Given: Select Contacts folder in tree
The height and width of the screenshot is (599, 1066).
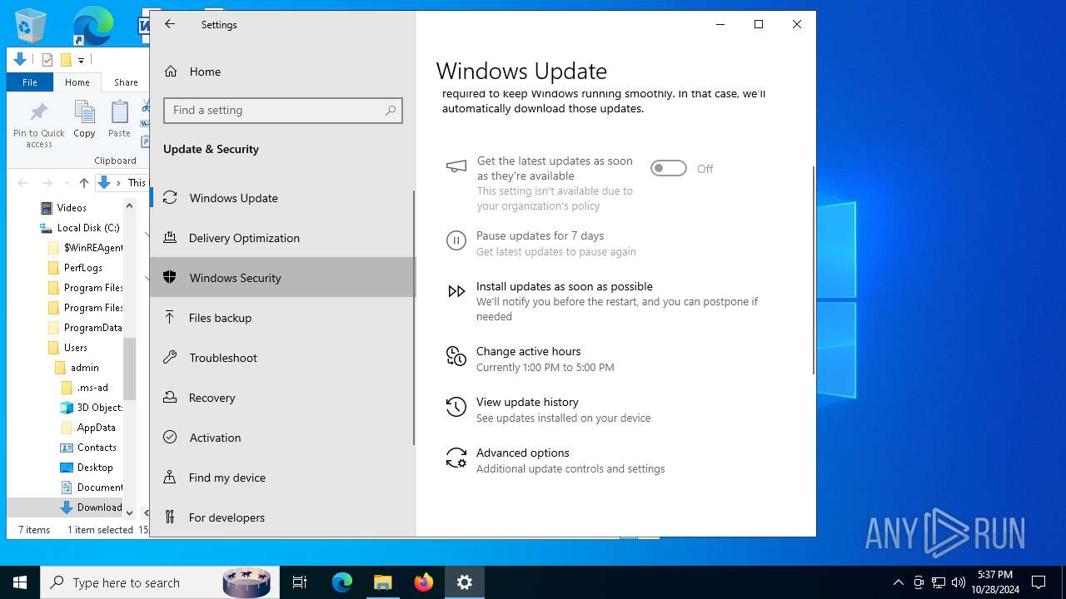Looking at the screenshot, I should [97, 448].
